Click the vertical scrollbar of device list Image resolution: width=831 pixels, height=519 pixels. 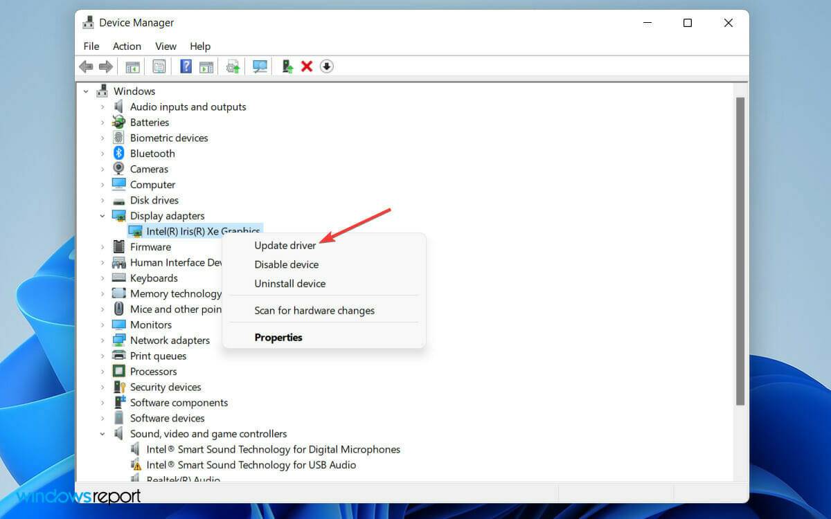tap(740, 249)
